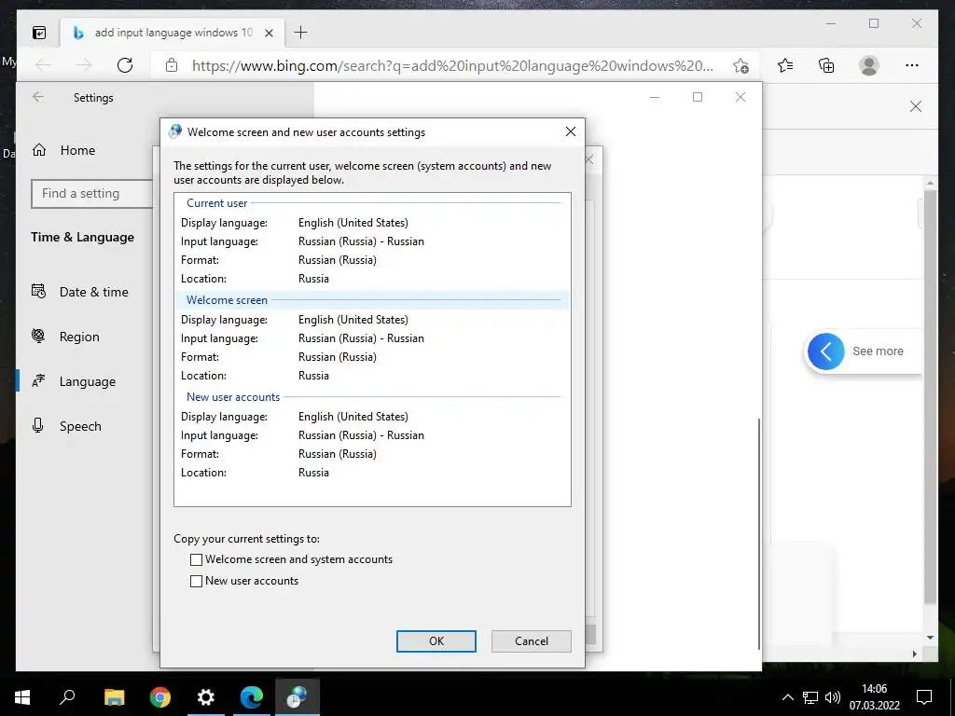
Task: Open File Explorer from taskbar
Action: pyautogui.click(x=114, y=697)
